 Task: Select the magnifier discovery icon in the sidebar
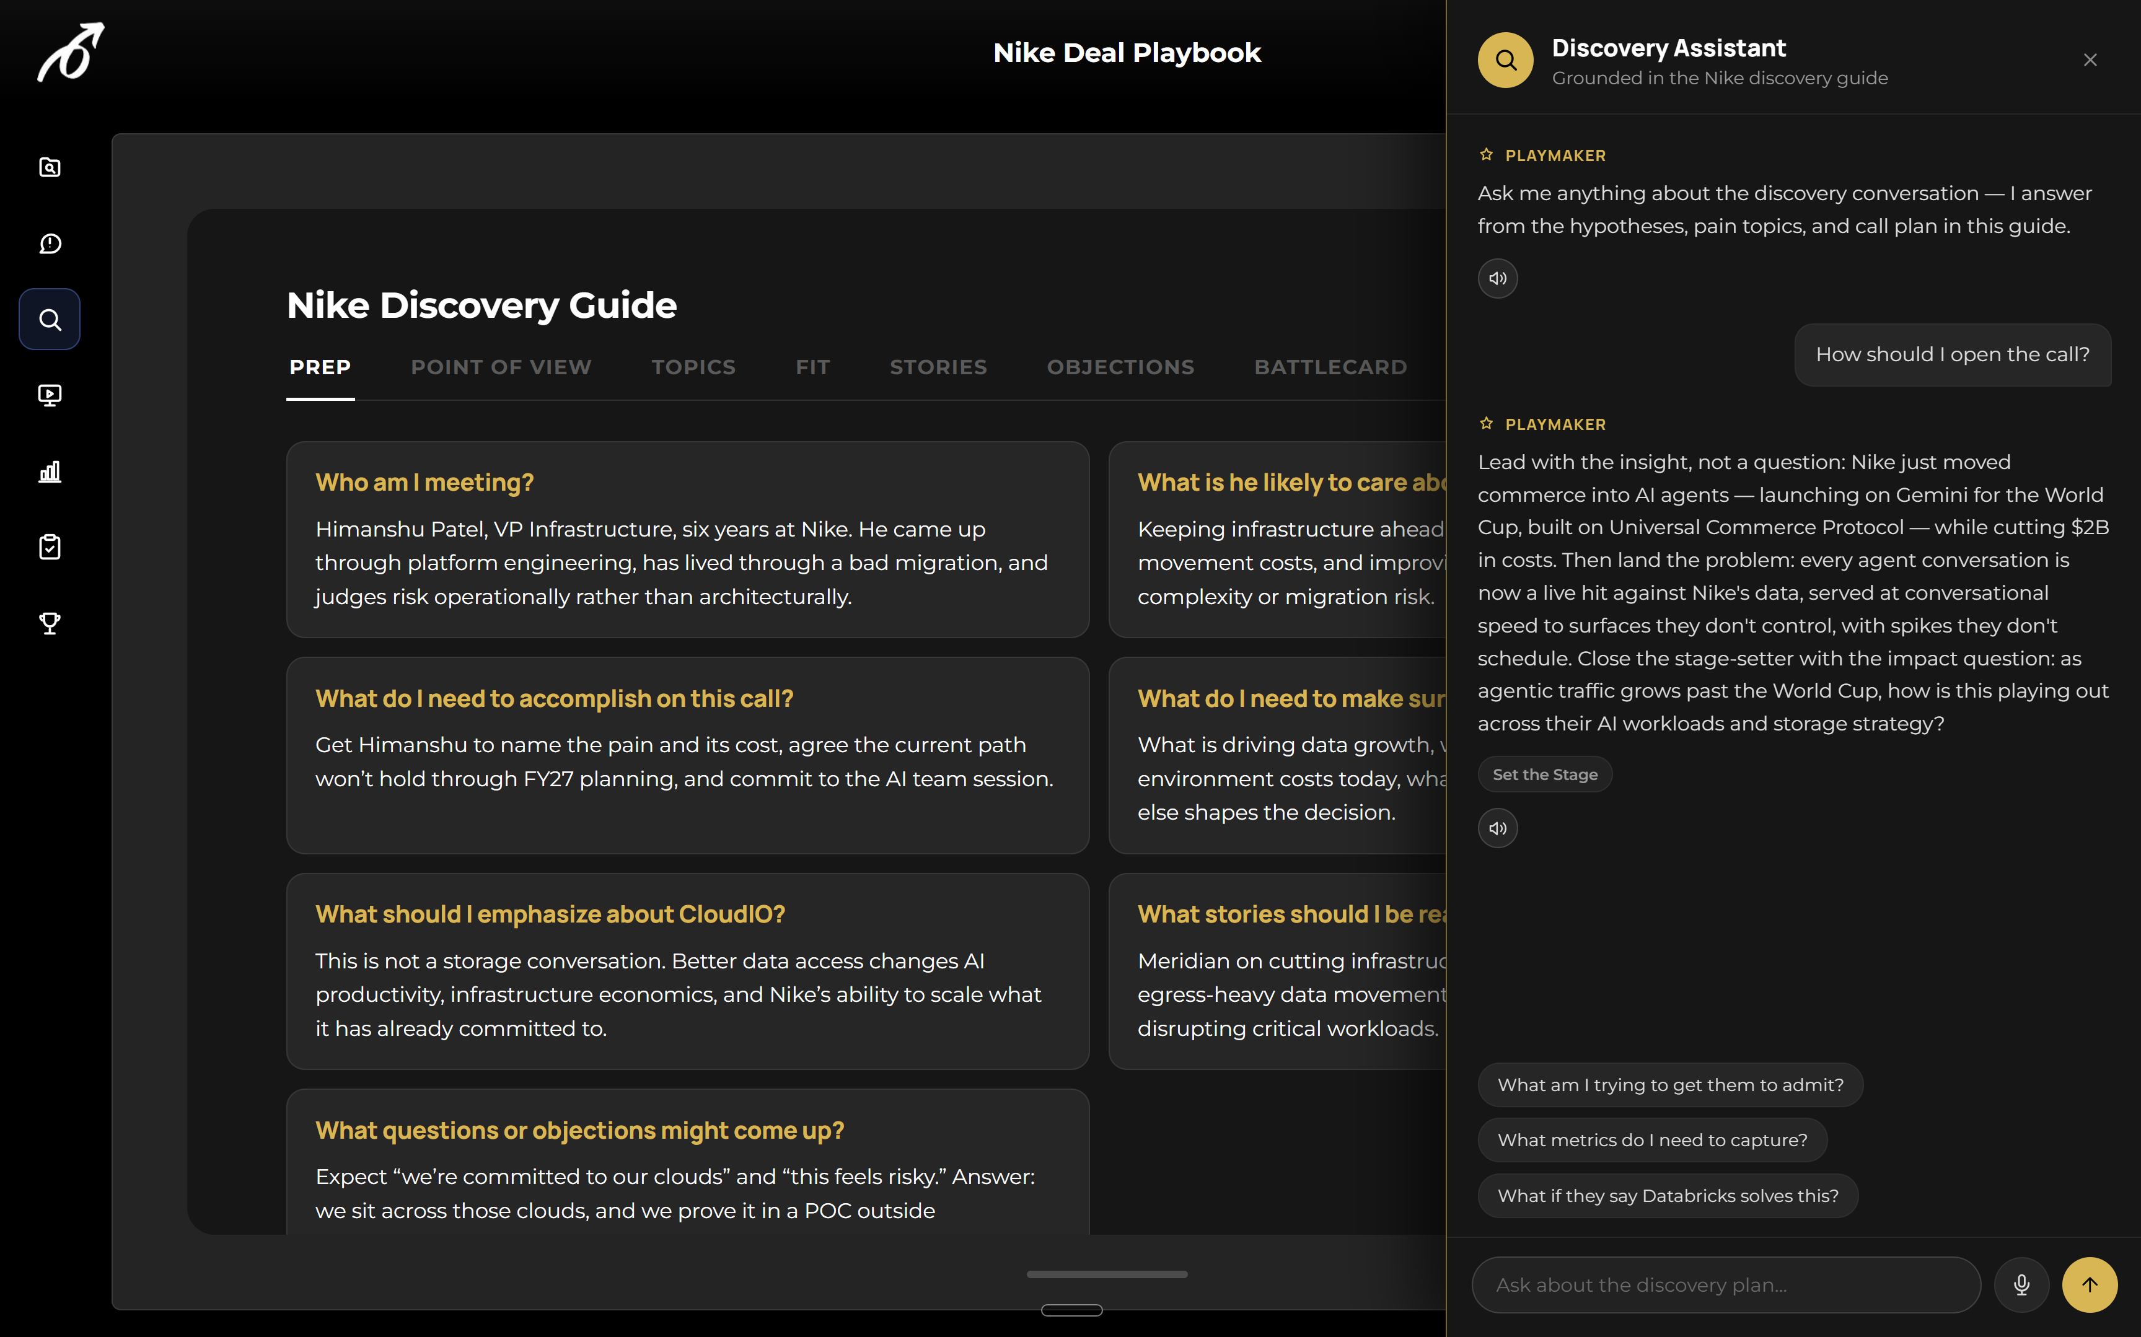pyautogui.click(x=50, y=319)
